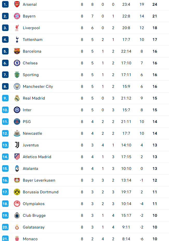Open the Bayer Leverkusen team link
The width and height of the screenshot is (169, 241).
39,180
